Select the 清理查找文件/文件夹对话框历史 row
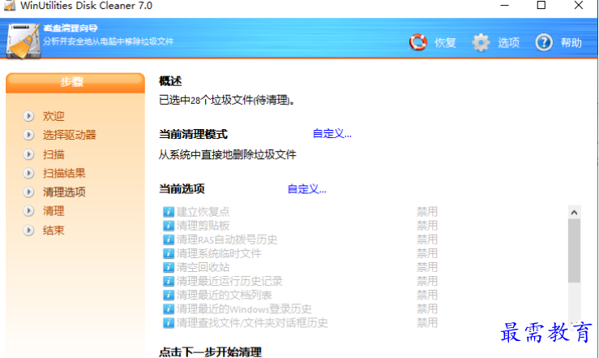599x358 pixels. [x=300, y=323]
